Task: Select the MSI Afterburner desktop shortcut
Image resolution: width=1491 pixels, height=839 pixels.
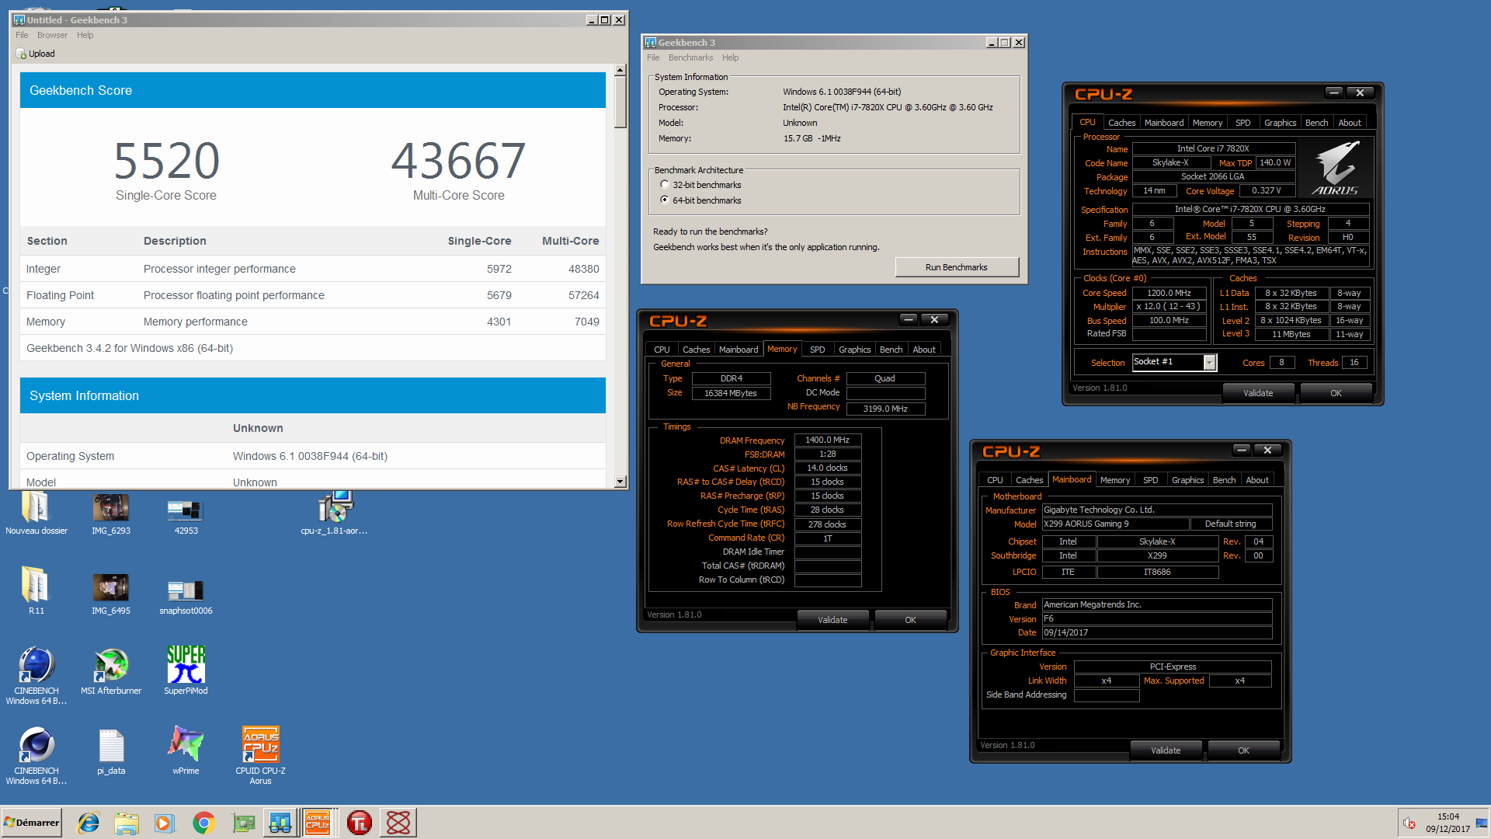Action: click(111, 670)
